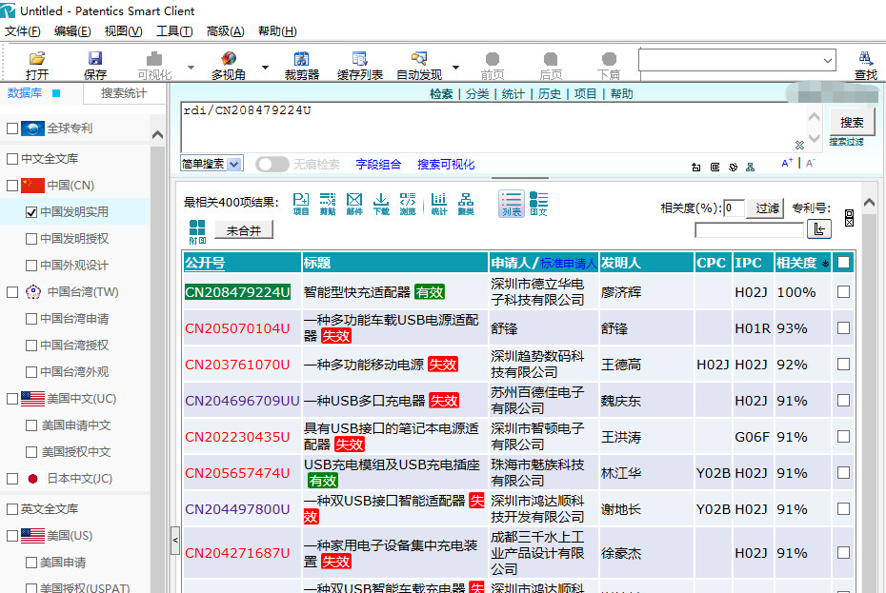
Task: Expand the toolbar search combo box
Action: pyautogui.click(x=828, y=60)
